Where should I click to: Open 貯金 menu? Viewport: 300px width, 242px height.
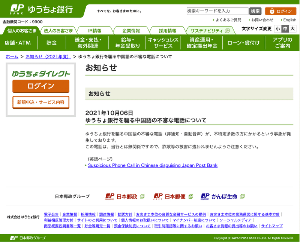tap(52, 43)
